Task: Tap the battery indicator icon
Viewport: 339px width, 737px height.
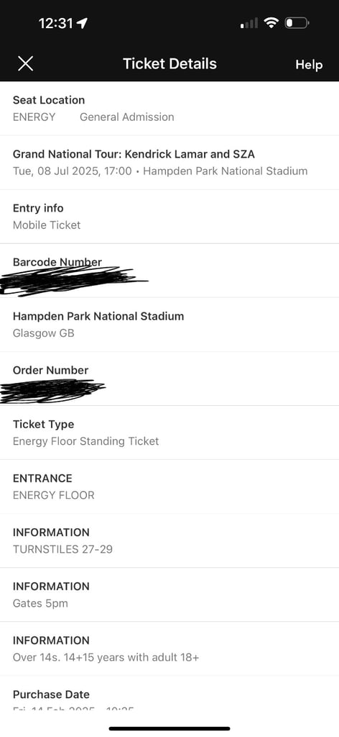Action: tap(297, 22)
